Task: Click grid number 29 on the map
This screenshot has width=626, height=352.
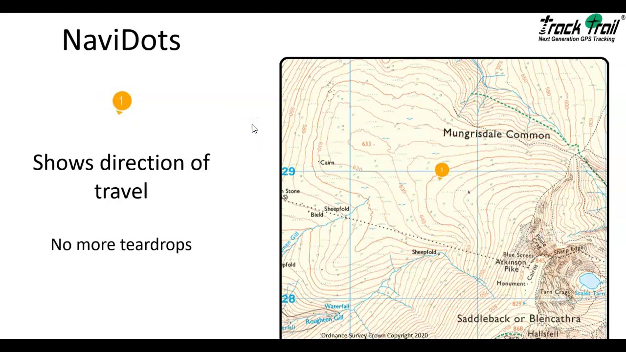Action: click(289, 172)
